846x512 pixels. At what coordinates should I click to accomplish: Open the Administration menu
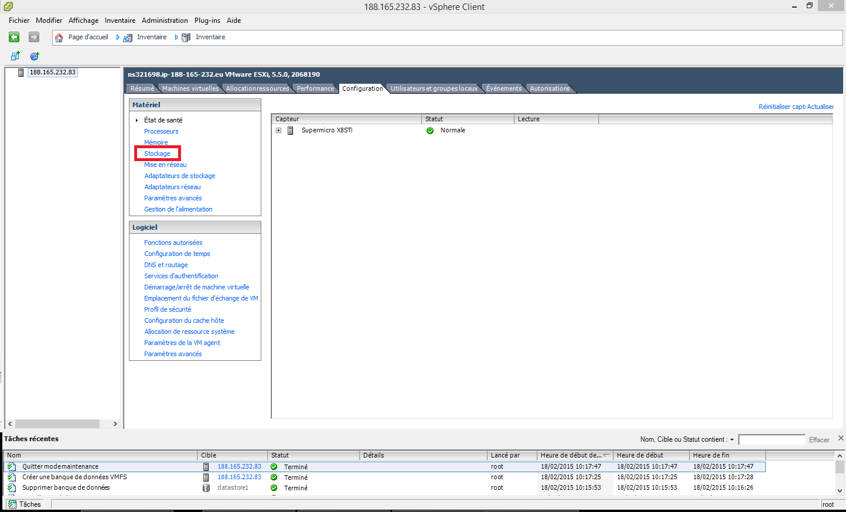[165, 21]
